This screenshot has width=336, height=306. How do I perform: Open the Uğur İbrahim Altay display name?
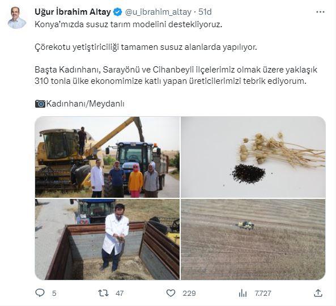73,12
